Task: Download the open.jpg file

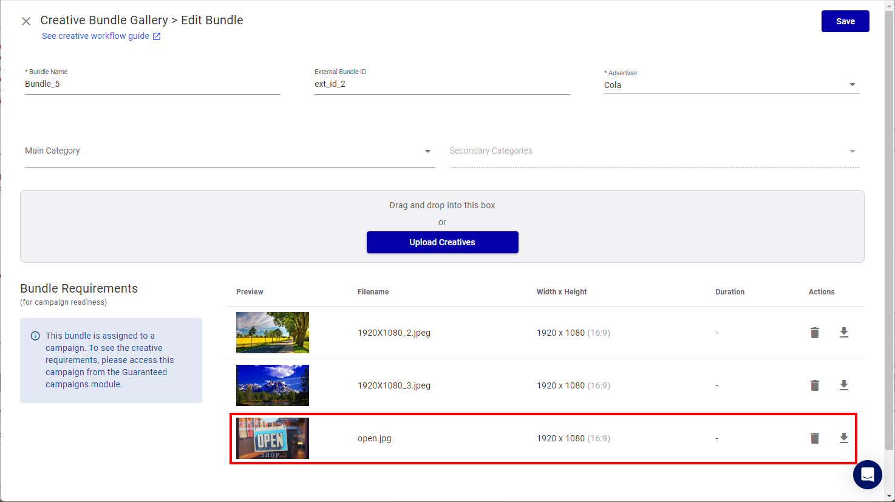Action: point(843,438)
